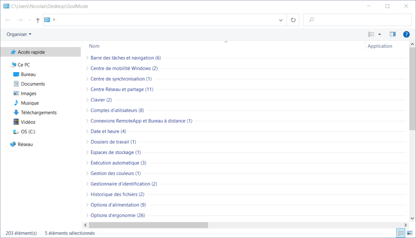Open more view options dropdown

pos(380,34)
